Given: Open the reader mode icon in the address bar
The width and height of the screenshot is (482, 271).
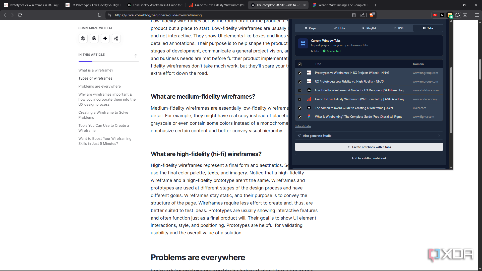Looking at the screenshot, I should point(354,15).
